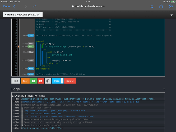Click 'Condition group #1 evaluated true' entry
Image resolution: width=176 pixels, height=132 pixels.
coord(59,116)
